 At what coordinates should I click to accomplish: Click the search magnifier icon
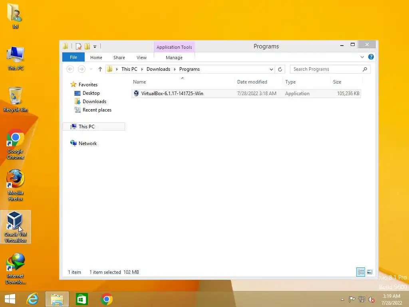pos(365,69)
